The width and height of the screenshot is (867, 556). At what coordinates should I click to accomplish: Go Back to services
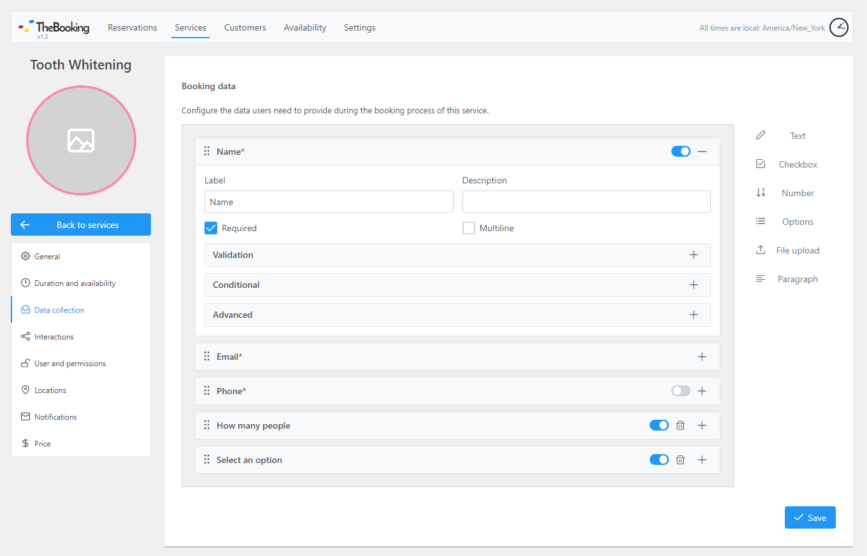pos(81,225)
